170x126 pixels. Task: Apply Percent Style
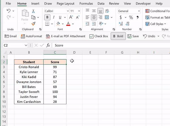(x=131, y=17)
